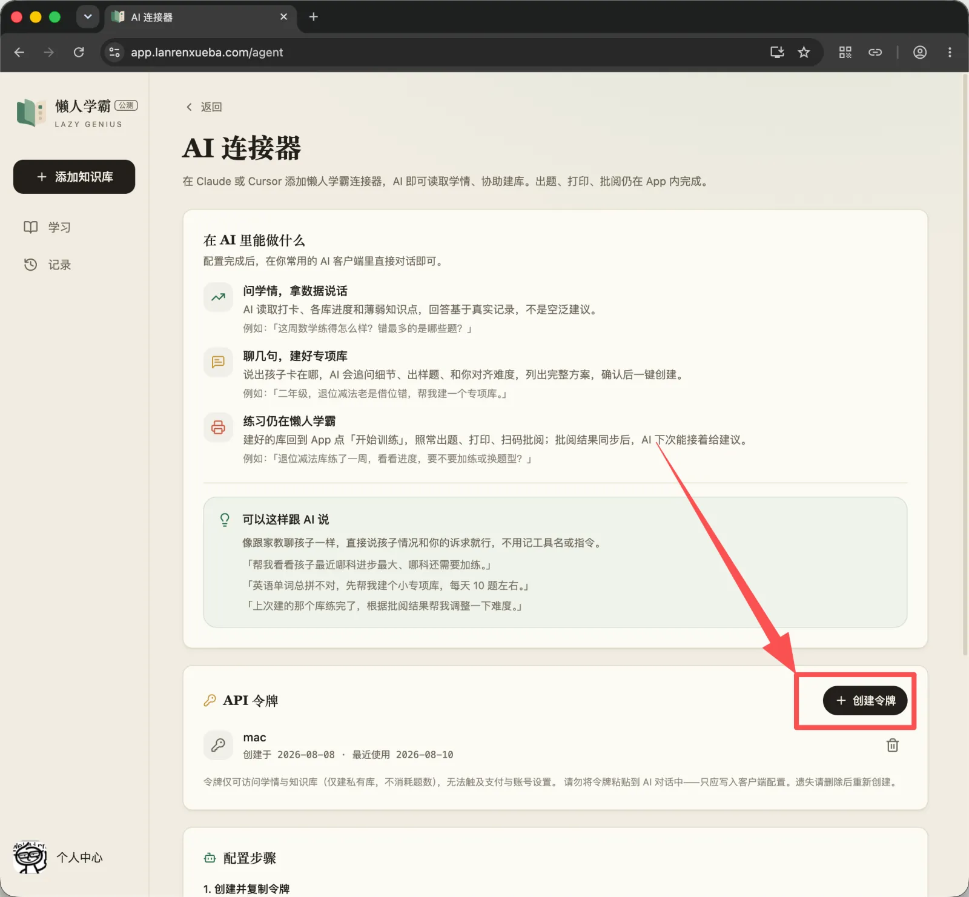Open the browser profile icon
This screenshot has height=897, width=969.
pos(920,52)
